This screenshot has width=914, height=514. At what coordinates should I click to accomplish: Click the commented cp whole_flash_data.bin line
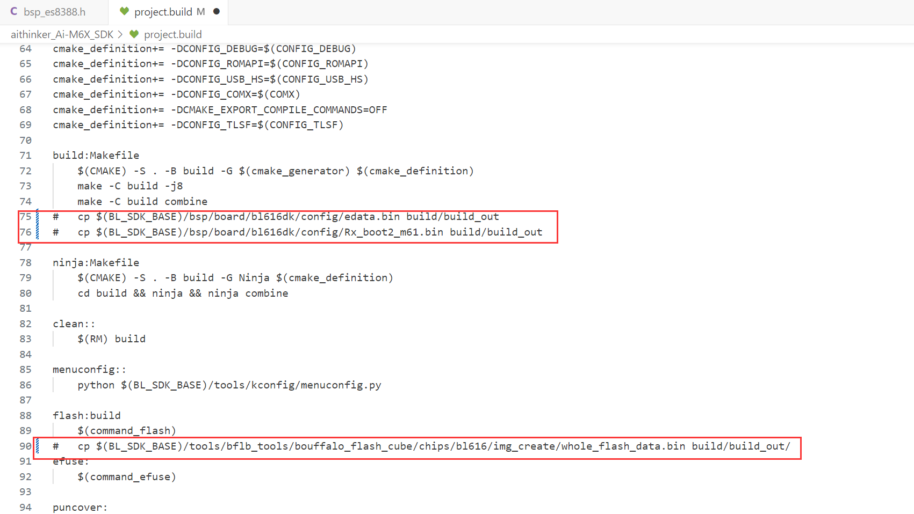421,446
